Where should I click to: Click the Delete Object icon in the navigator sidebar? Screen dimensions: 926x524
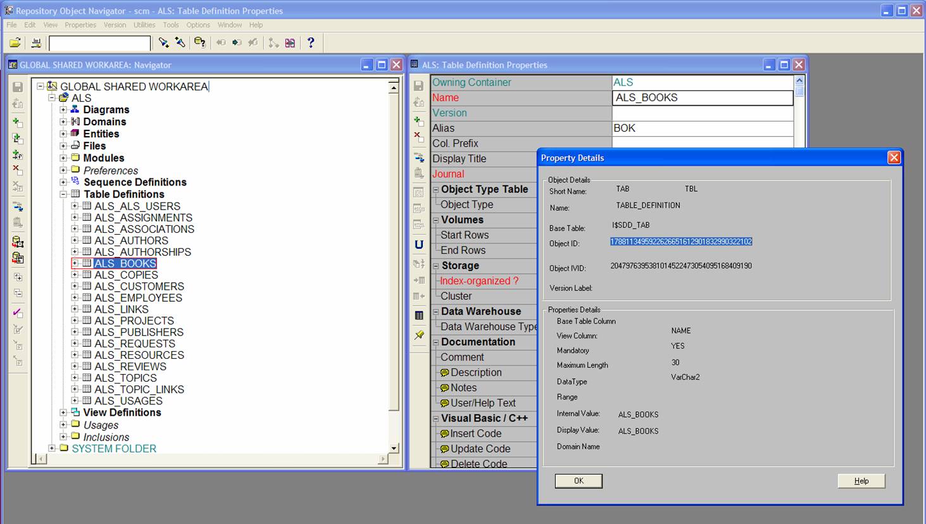point(17,168)
